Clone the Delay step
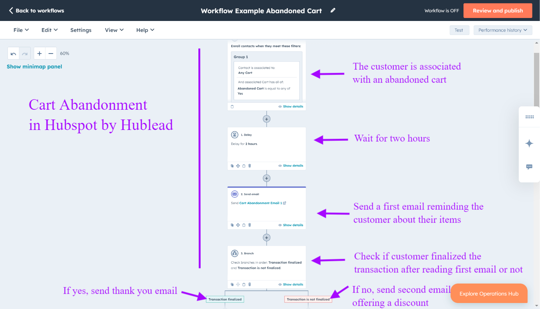 (232, 166)
